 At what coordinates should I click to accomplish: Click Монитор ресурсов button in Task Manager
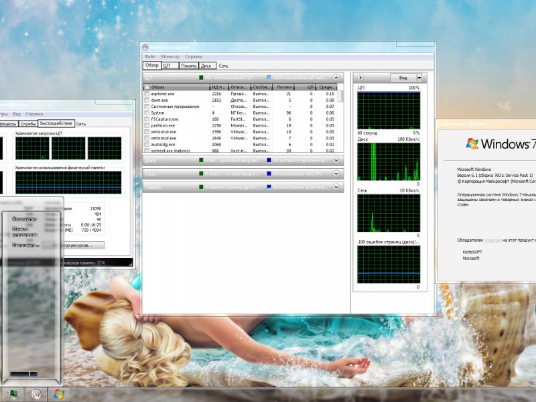pyautogui.click(x=73, y=245)
